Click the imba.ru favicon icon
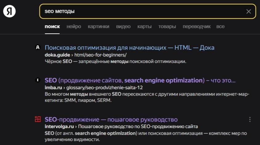 (38, 80)
